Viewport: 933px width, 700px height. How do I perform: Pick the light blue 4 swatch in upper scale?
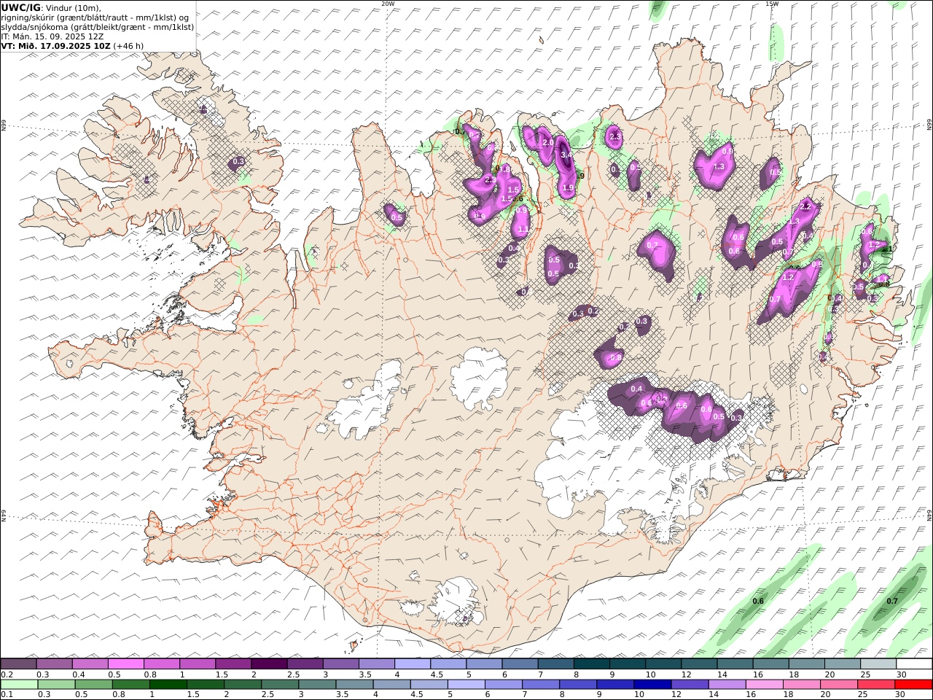(413, 664)
